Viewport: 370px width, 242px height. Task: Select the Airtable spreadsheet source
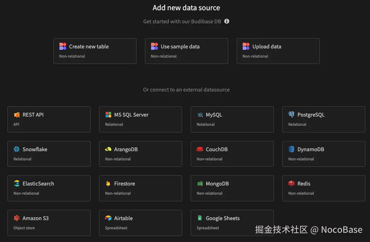pyautogui.click(x=140, y=223)
